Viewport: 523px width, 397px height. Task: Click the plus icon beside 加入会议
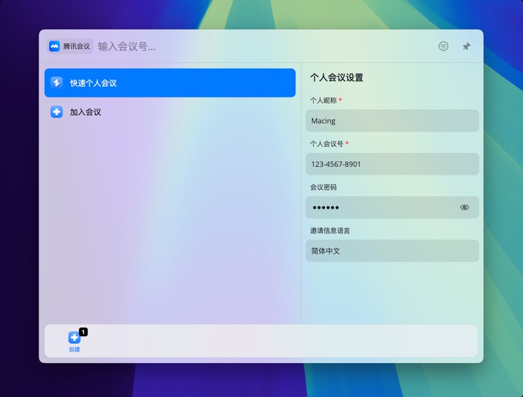[x=56, y=112]
